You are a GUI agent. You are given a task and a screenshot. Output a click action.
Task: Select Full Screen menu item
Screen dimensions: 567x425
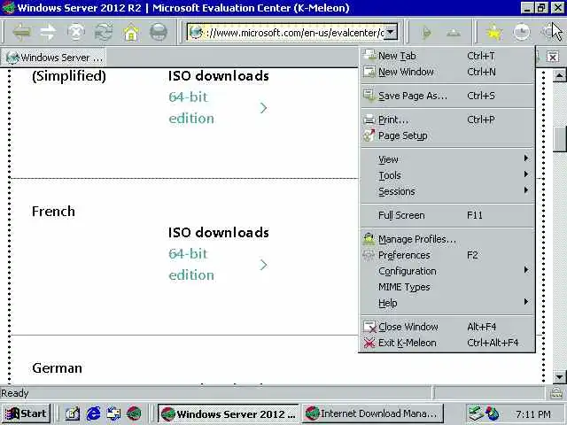tap(447, 215)
